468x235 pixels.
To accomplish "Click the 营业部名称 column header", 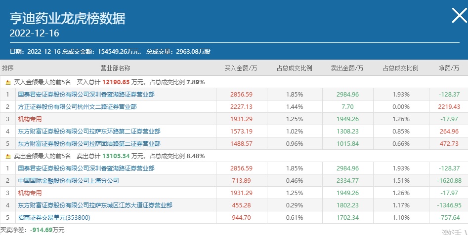I will coord(115,68).
